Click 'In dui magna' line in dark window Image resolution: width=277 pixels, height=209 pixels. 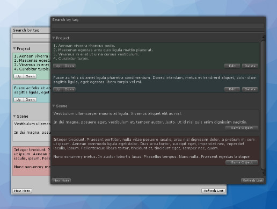tap(150, 122)
